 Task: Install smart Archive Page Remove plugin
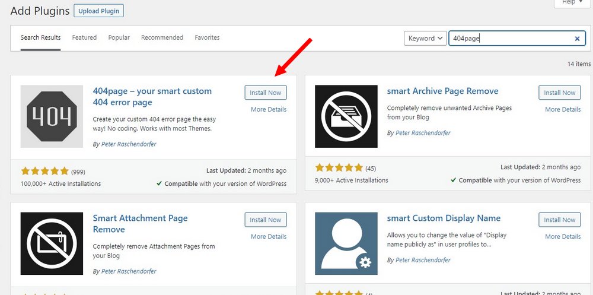(x=559, y=93)
